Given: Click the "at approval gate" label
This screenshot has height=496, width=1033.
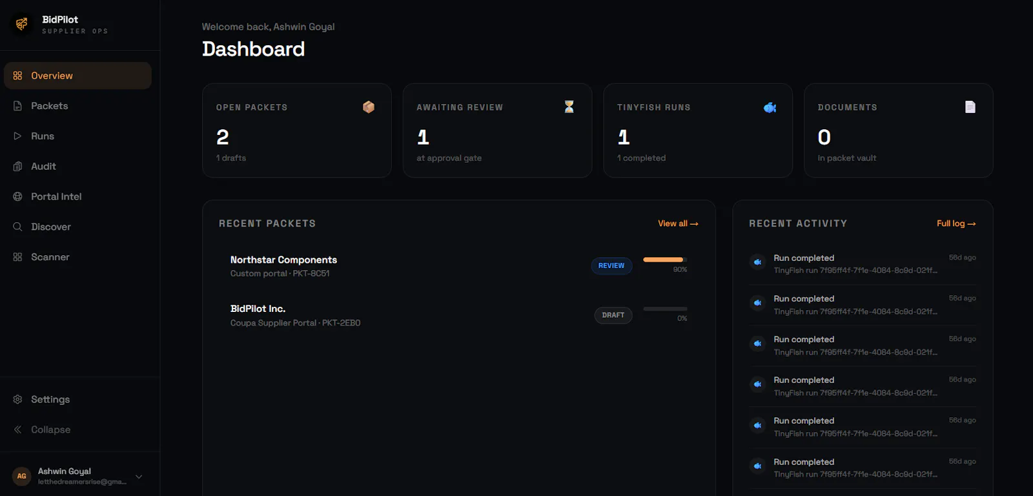Looking at the screenshot, I should tap(449, 158).
